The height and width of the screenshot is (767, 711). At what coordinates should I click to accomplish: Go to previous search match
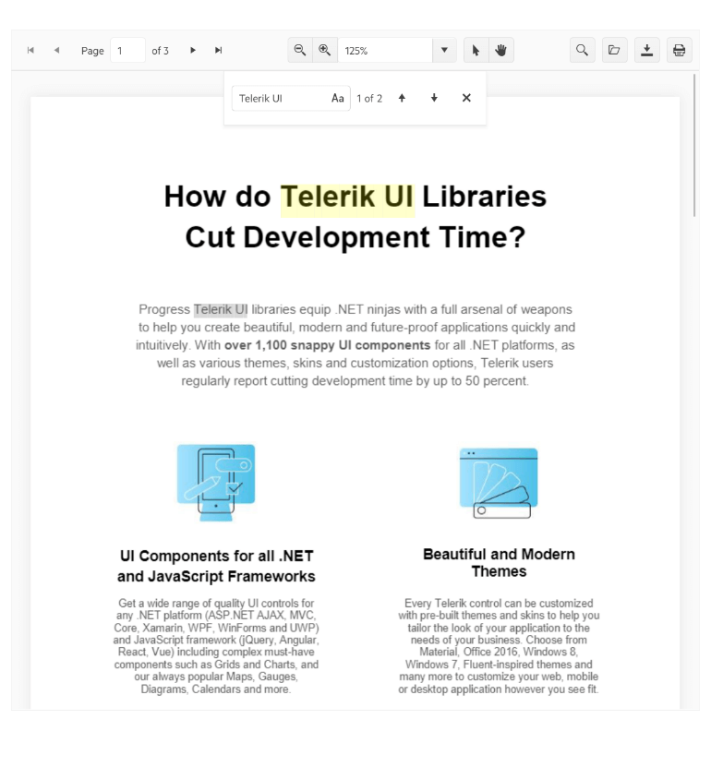[x=402, y=99]
